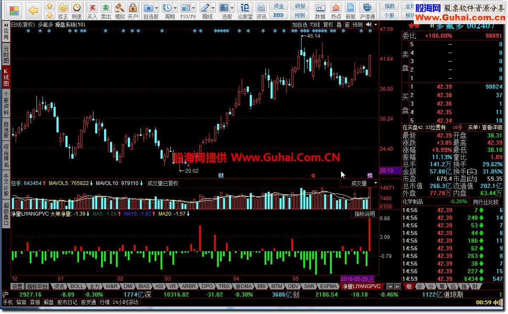Open the 24小时滚动 rolling news button
Image resolution: width=508 pixels, height=314 pixels.
coord(125,303)
